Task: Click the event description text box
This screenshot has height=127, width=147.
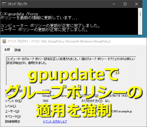Action: click(x=71, y=71)
